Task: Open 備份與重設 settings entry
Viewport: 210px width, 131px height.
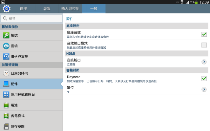Action: 31,57
